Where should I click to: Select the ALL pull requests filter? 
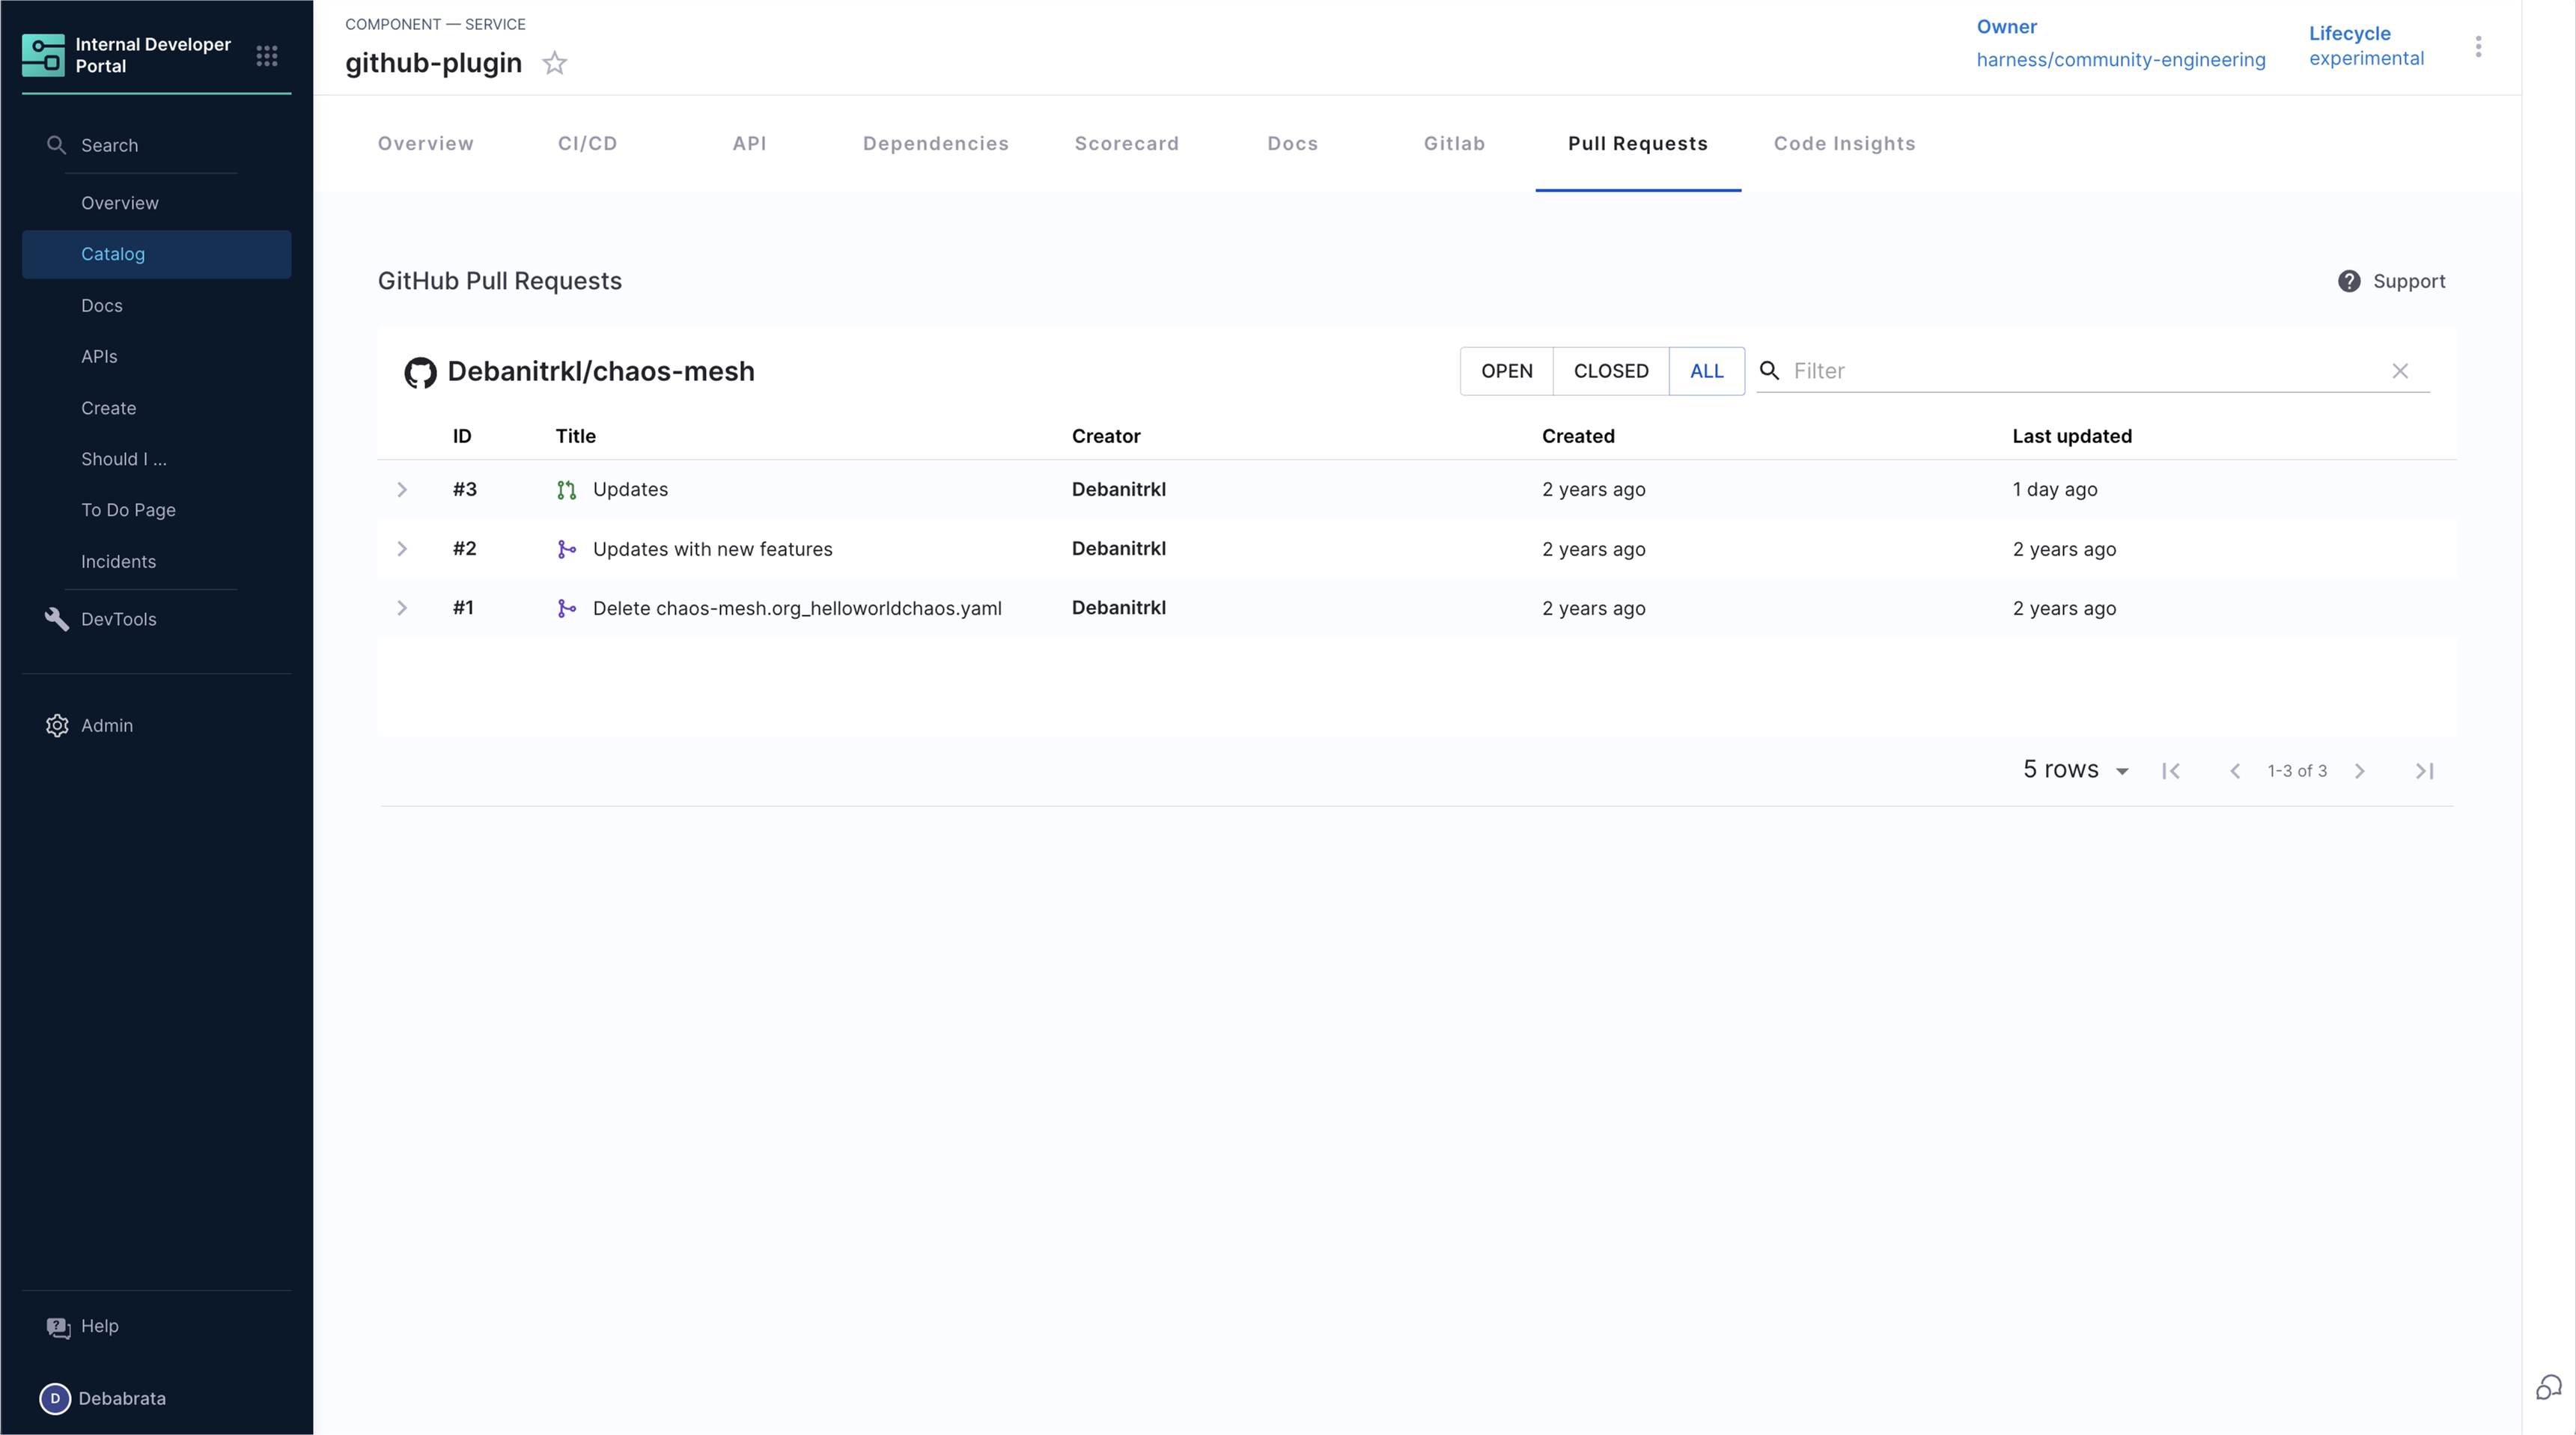click(x=1706, y=371)
